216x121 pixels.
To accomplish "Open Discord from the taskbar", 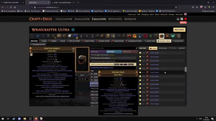I will [19, 119].
